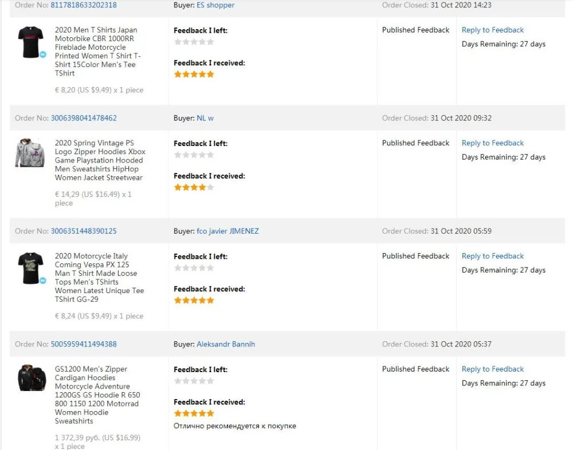Reply to Feedback on NL w's order
573x450 pixels.
point(493,143)
